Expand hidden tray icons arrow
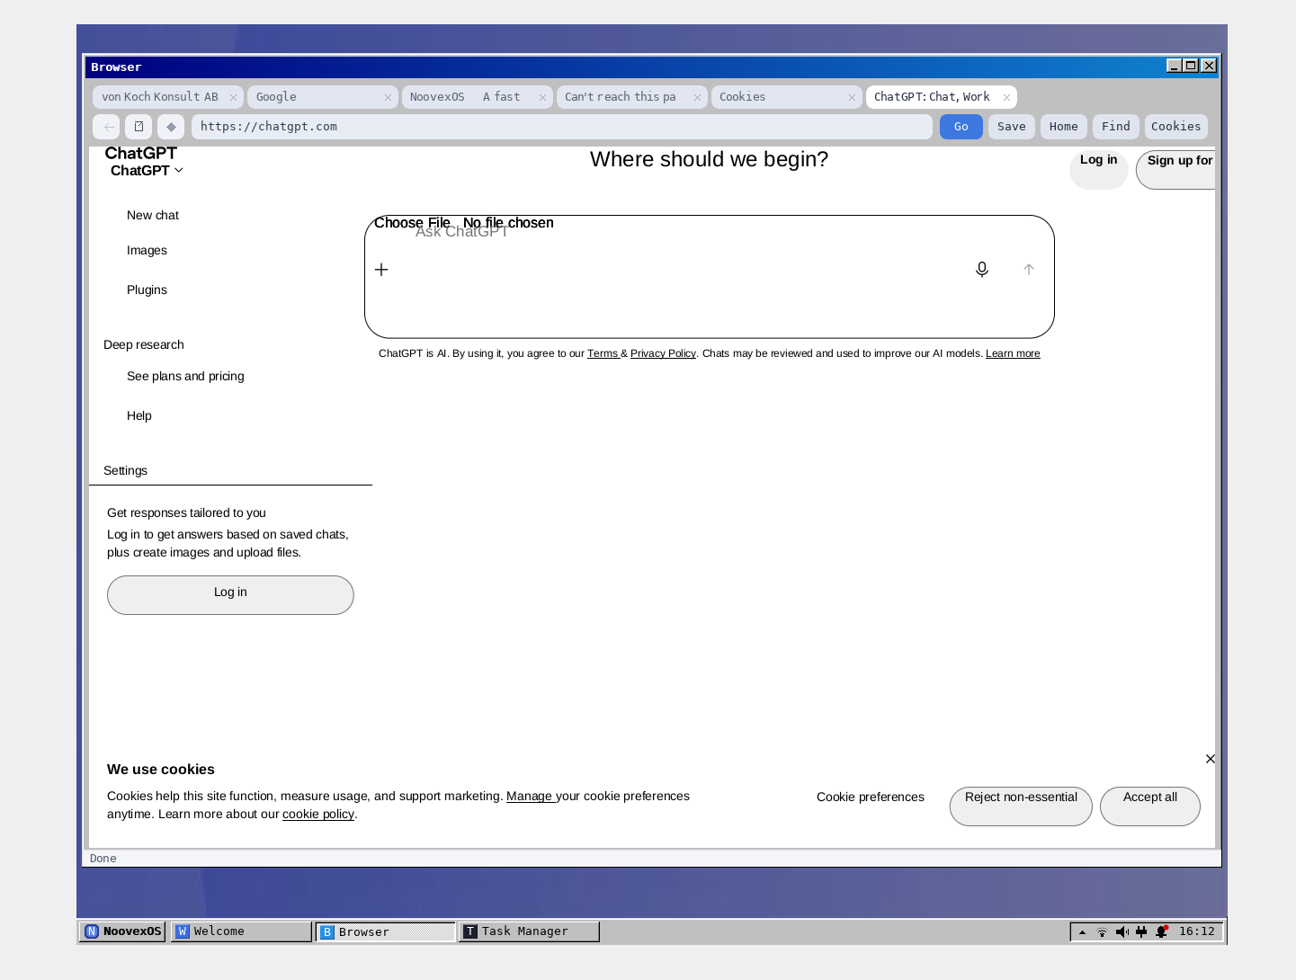This screenshot has width=1296, height=980. point(1082,932)
